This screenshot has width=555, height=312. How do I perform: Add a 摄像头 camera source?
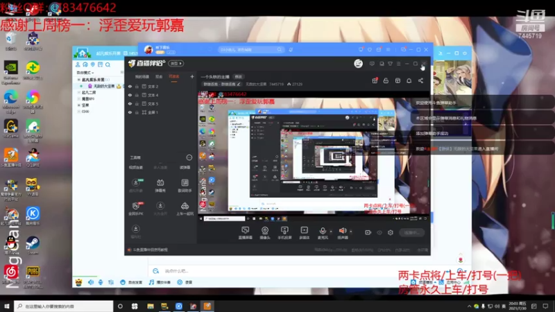(x=265, y=233)
